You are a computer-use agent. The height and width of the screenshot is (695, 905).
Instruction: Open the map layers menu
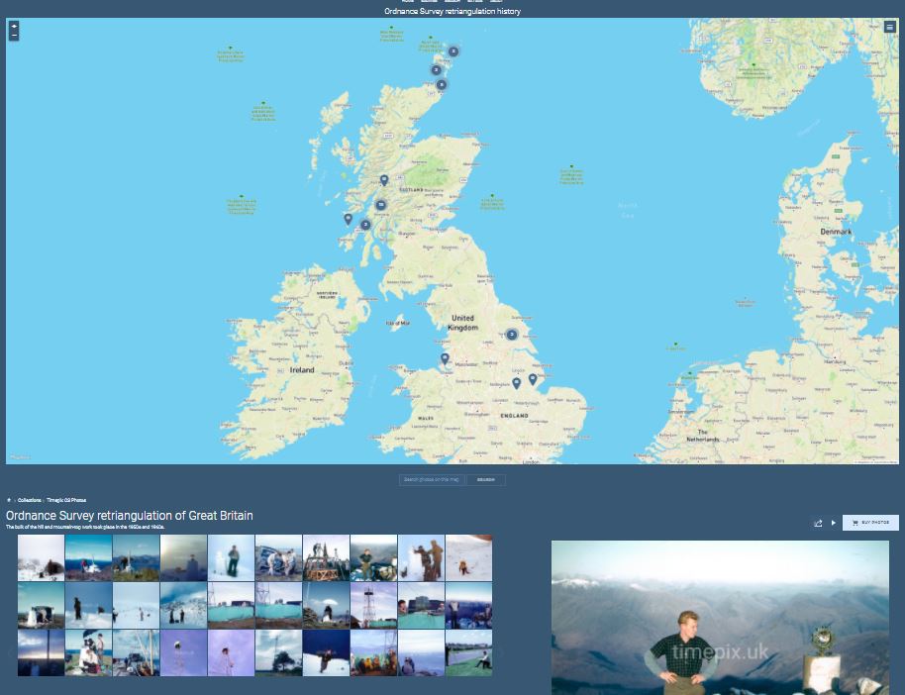pos(889,27)
